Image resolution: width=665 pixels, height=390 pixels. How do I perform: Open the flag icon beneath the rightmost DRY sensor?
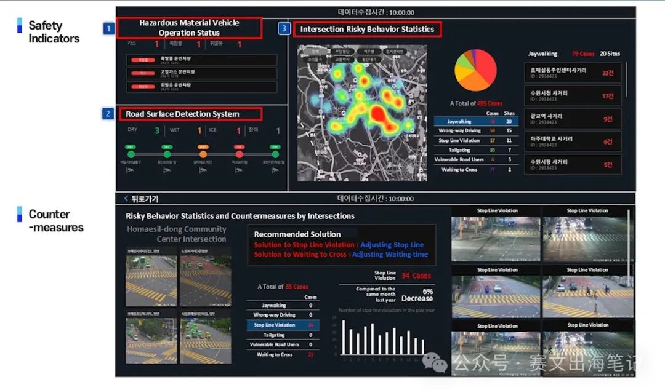(x=275, y=170)
